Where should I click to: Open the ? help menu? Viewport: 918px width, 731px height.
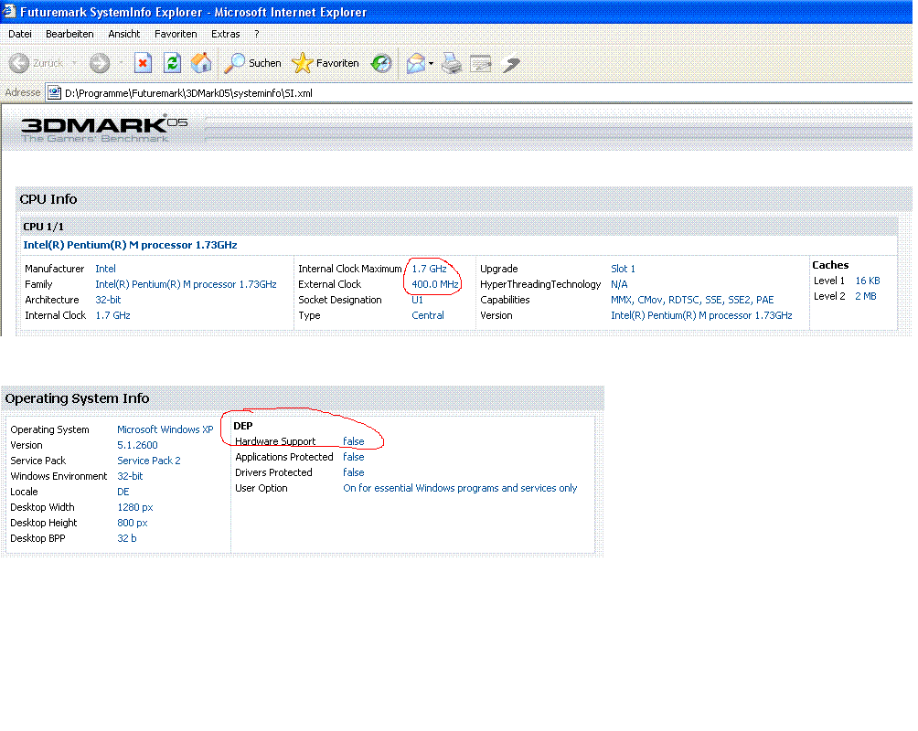(x=256, y=34)
